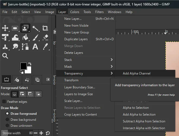Expand the Transparency submenu
The width and height of the screenshot is (179, 136).
coord(86,73)
